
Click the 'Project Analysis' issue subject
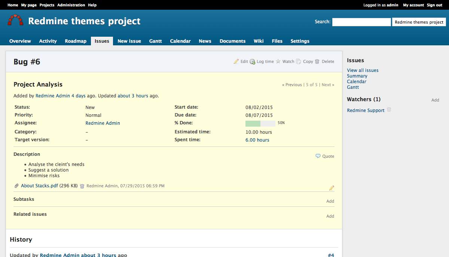click(x=38, y=85)
